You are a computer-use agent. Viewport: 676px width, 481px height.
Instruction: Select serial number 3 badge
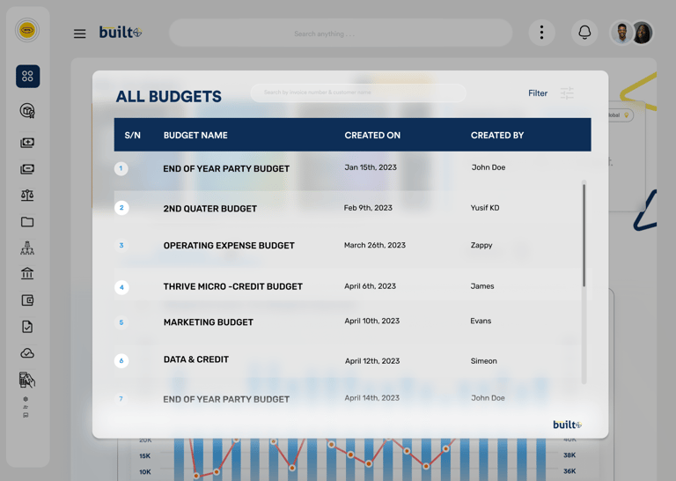(x=121, y=246)
